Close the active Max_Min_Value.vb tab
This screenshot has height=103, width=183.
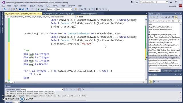41,14
